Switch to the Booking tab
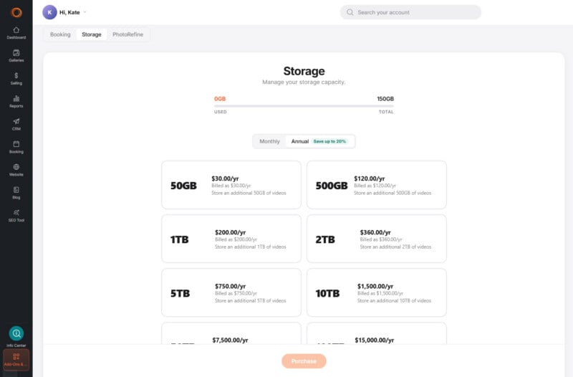The width and height of the screenshot is (573, 377). click(60, 34)
